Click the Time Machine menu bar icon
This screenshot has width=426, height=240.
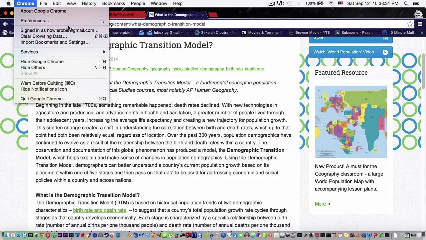290,3
